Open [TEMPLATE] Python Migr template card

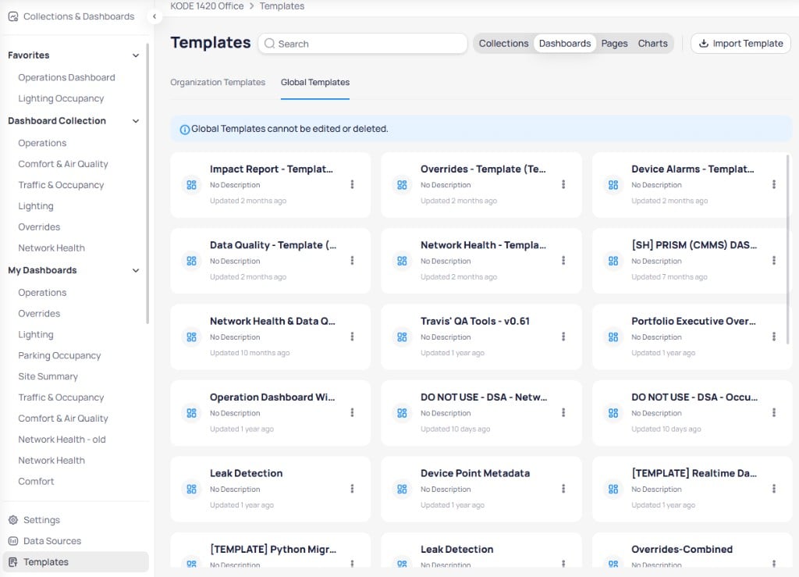pyautogui.click(x=270, y=550)
